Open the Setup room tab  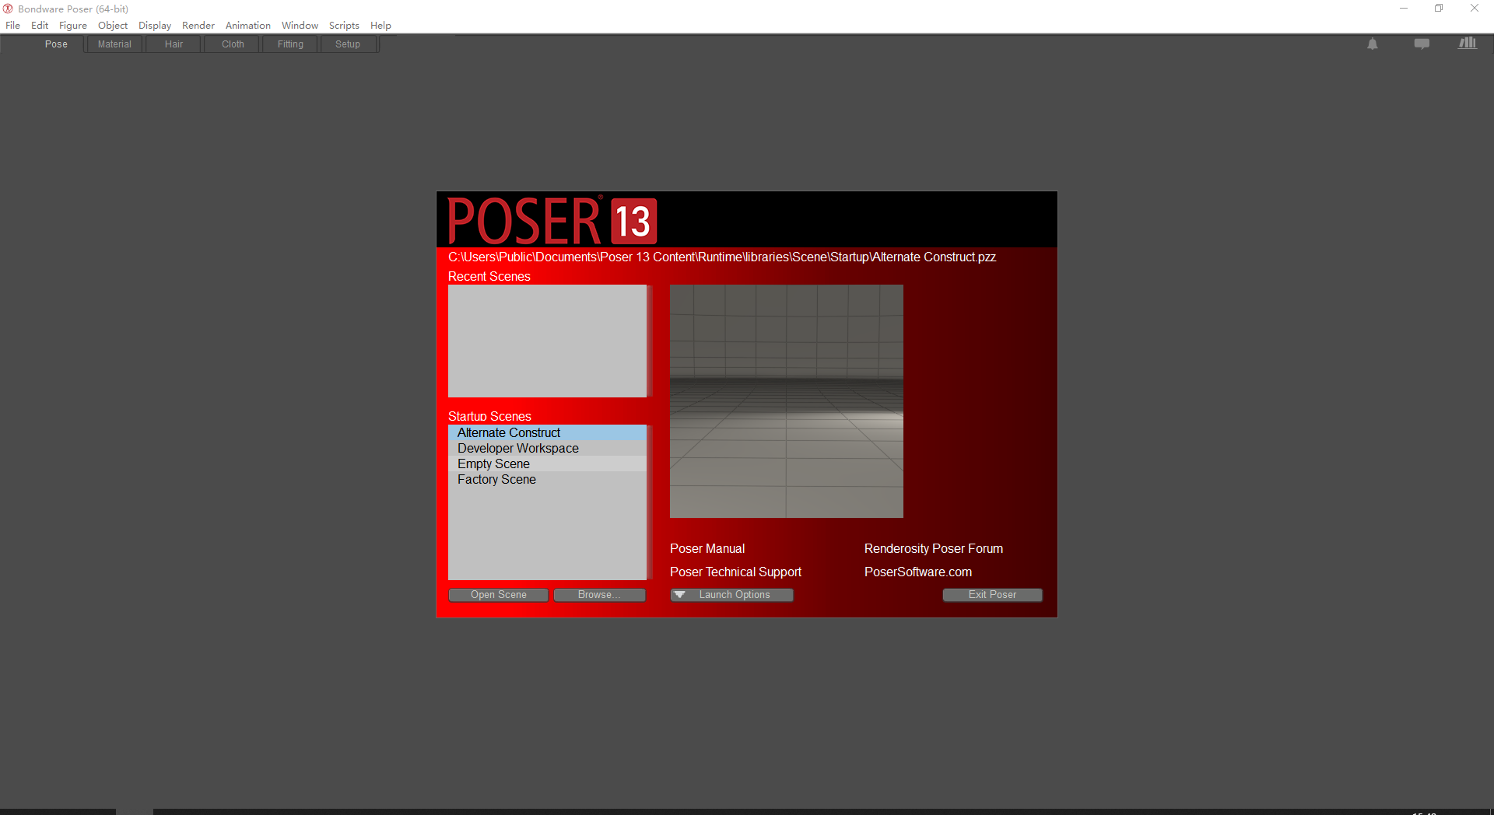[347, 44]
